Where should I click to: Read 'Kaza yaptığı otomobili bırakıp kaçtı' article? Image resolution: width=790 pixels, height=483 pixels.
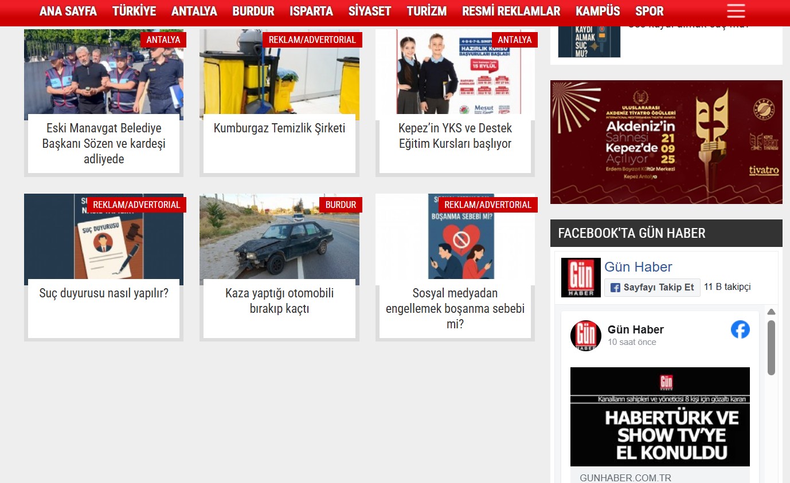point(279,301)
